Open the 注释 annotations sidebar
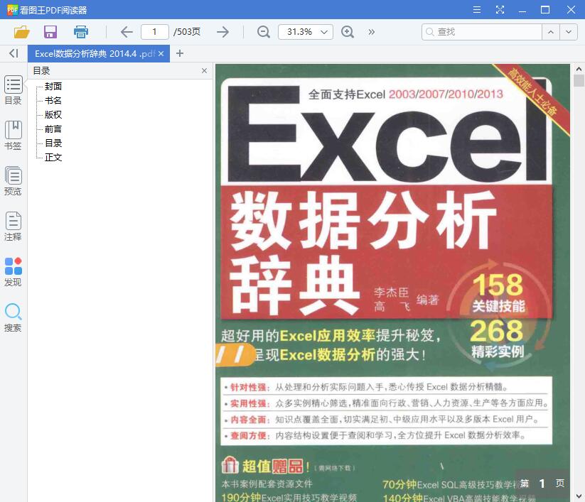 pos(13,227)
